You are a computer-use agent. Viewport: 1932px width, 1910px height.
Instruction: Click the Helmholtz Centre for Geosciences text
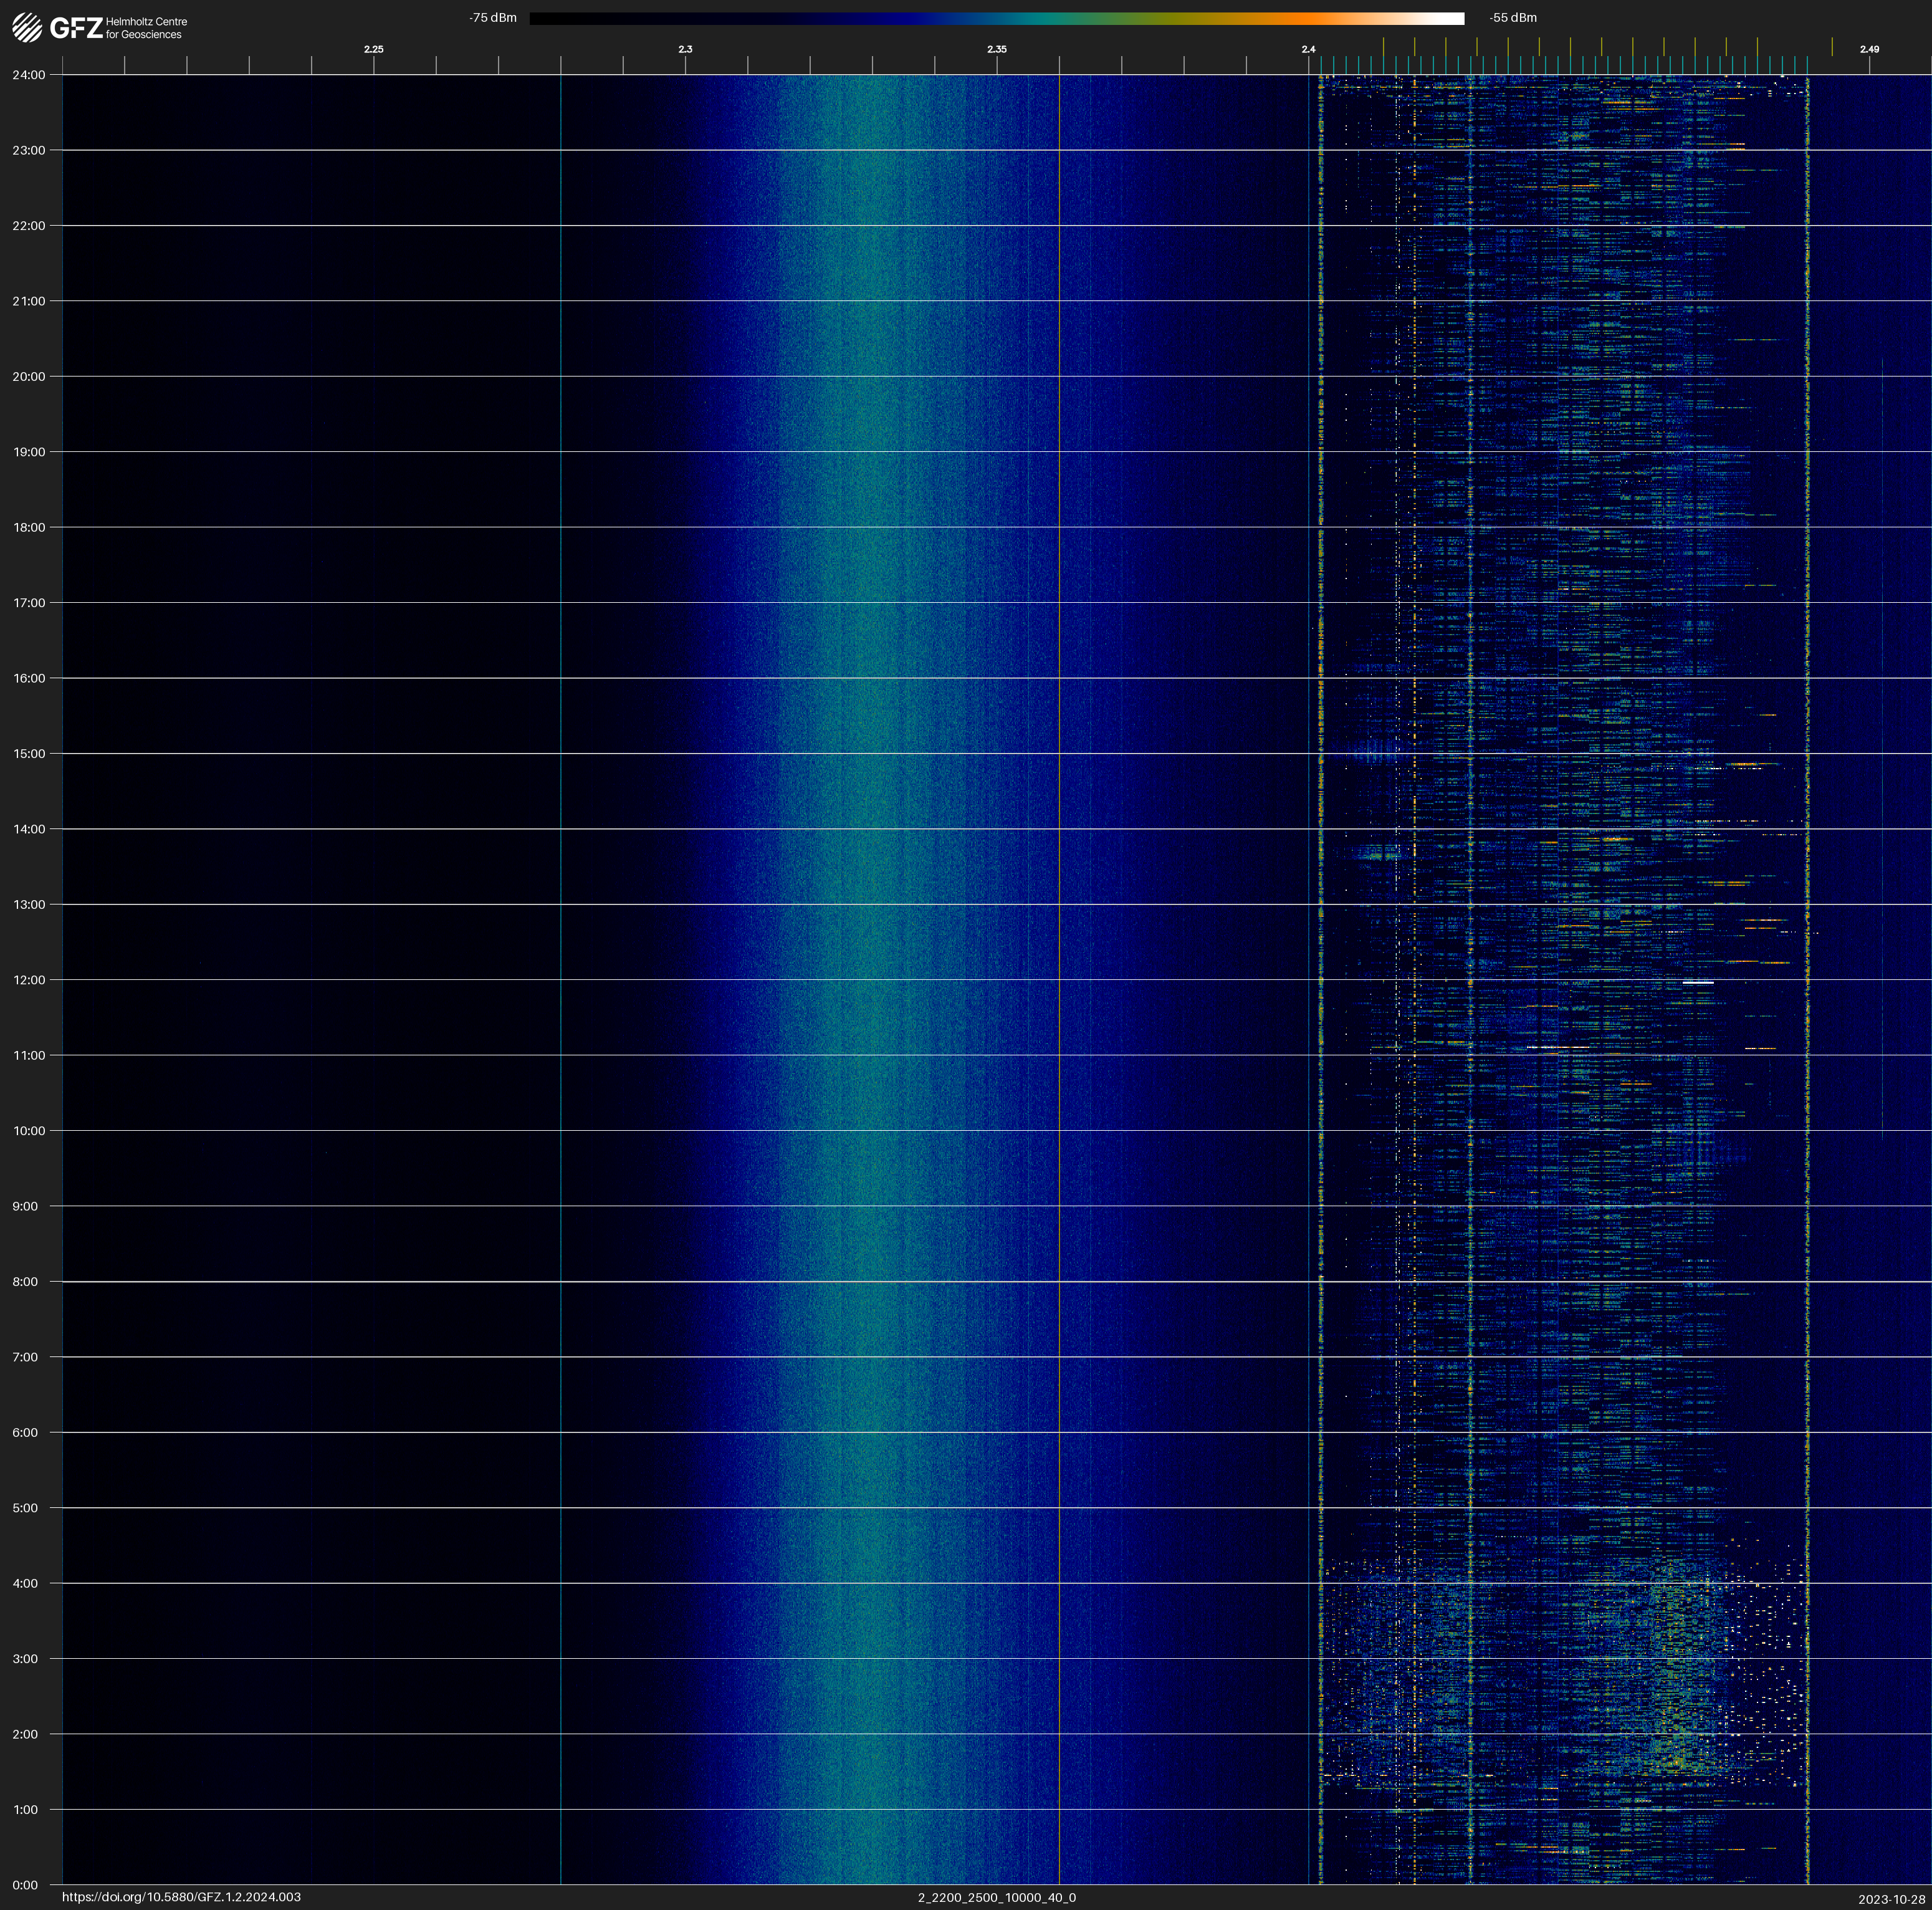click(x=146, y=28)
